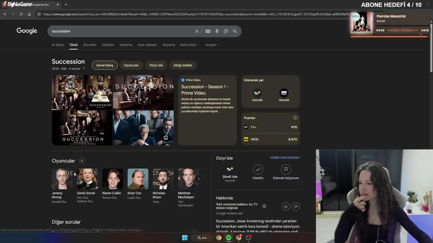Open Spotify from the taskbar

pyautogui.click(x=229, y=238)
